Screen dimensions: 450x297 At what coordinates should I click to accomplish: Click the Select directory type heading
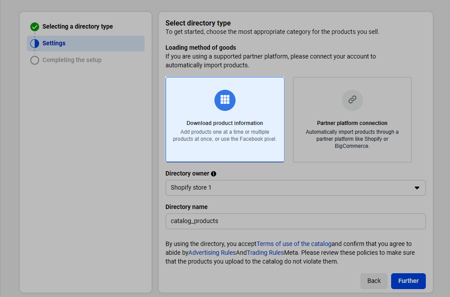click(x=198, y=23)
